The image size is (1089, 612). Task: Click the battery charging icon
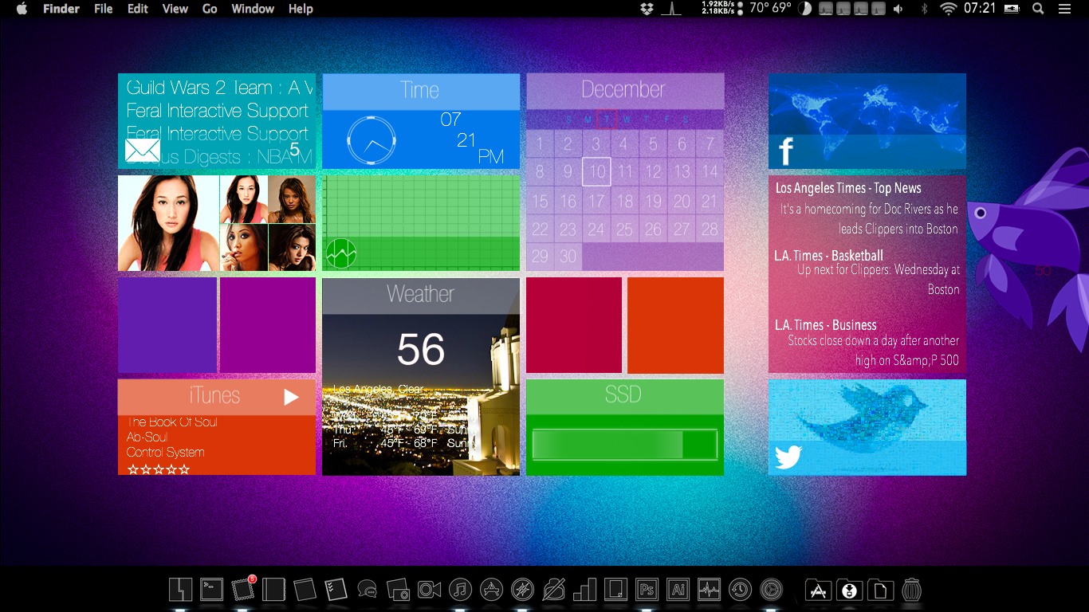pos(1012,9)
